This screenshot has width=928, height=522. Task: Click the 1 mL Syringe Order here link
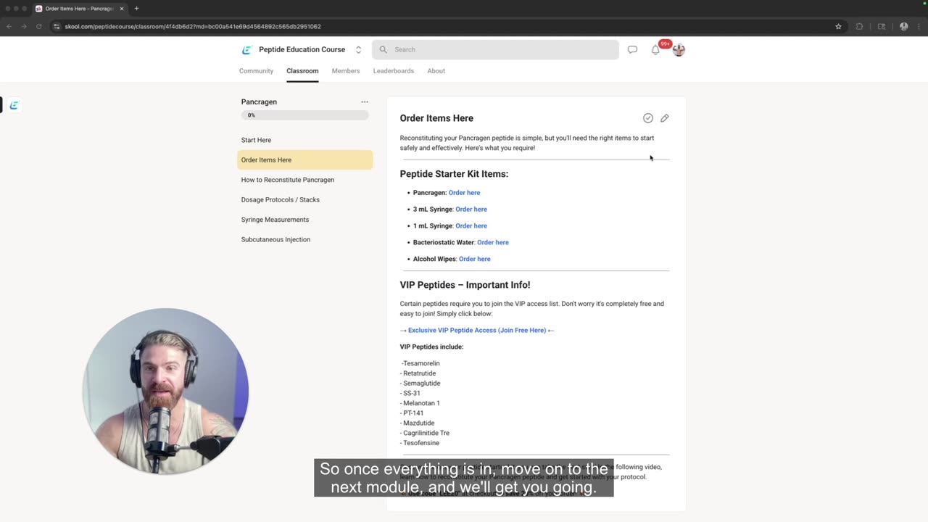tap(471, 226)
